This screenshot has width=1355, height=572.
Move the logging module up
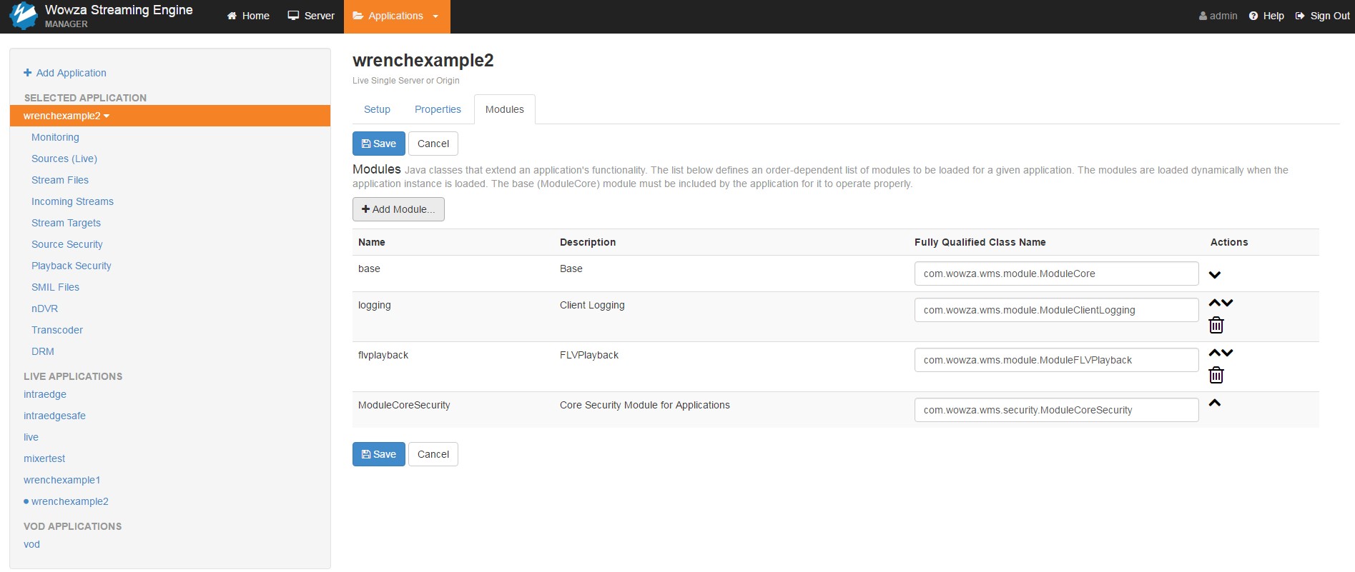(x=1214, y=303)
